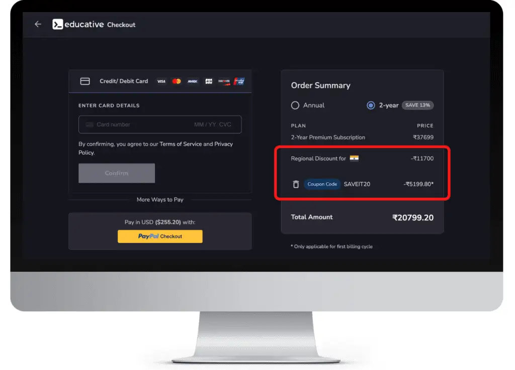
Task: Click the Mastercard logo
Action: tap(177, 81)
